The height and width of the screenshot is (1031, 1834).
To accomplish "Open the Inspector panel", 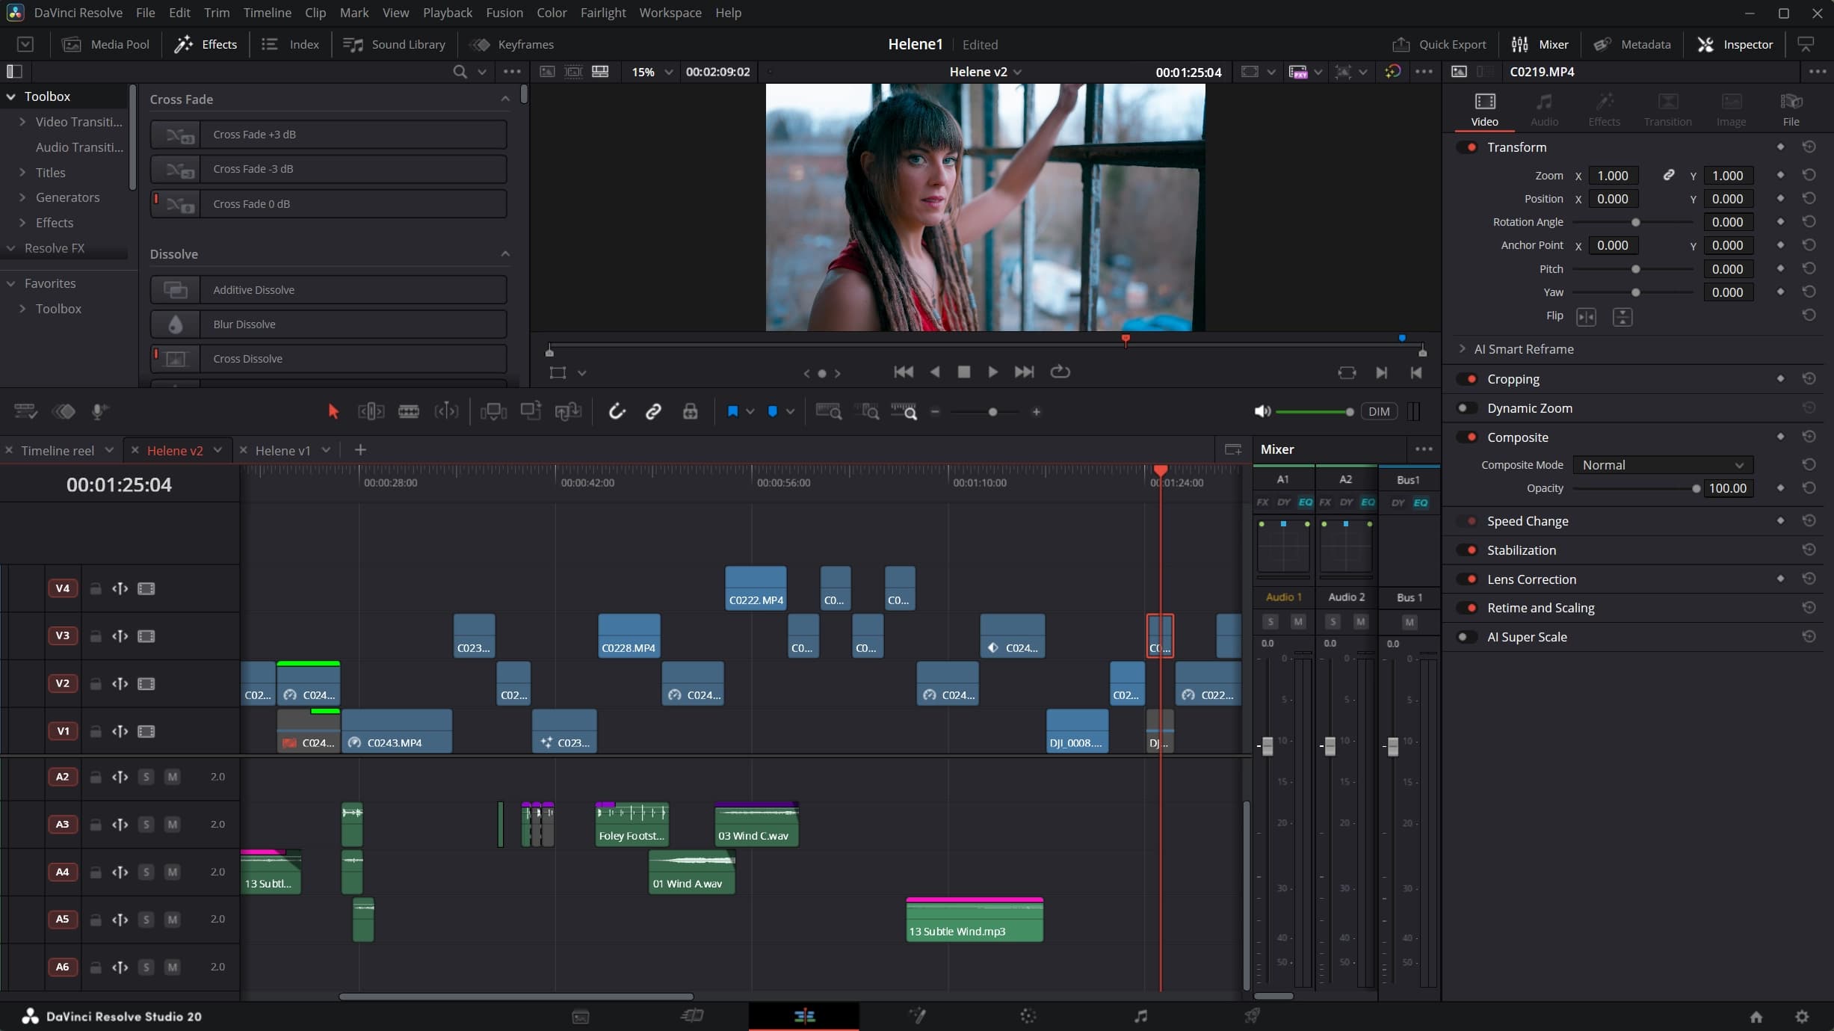I will (x=1735, y=44).
